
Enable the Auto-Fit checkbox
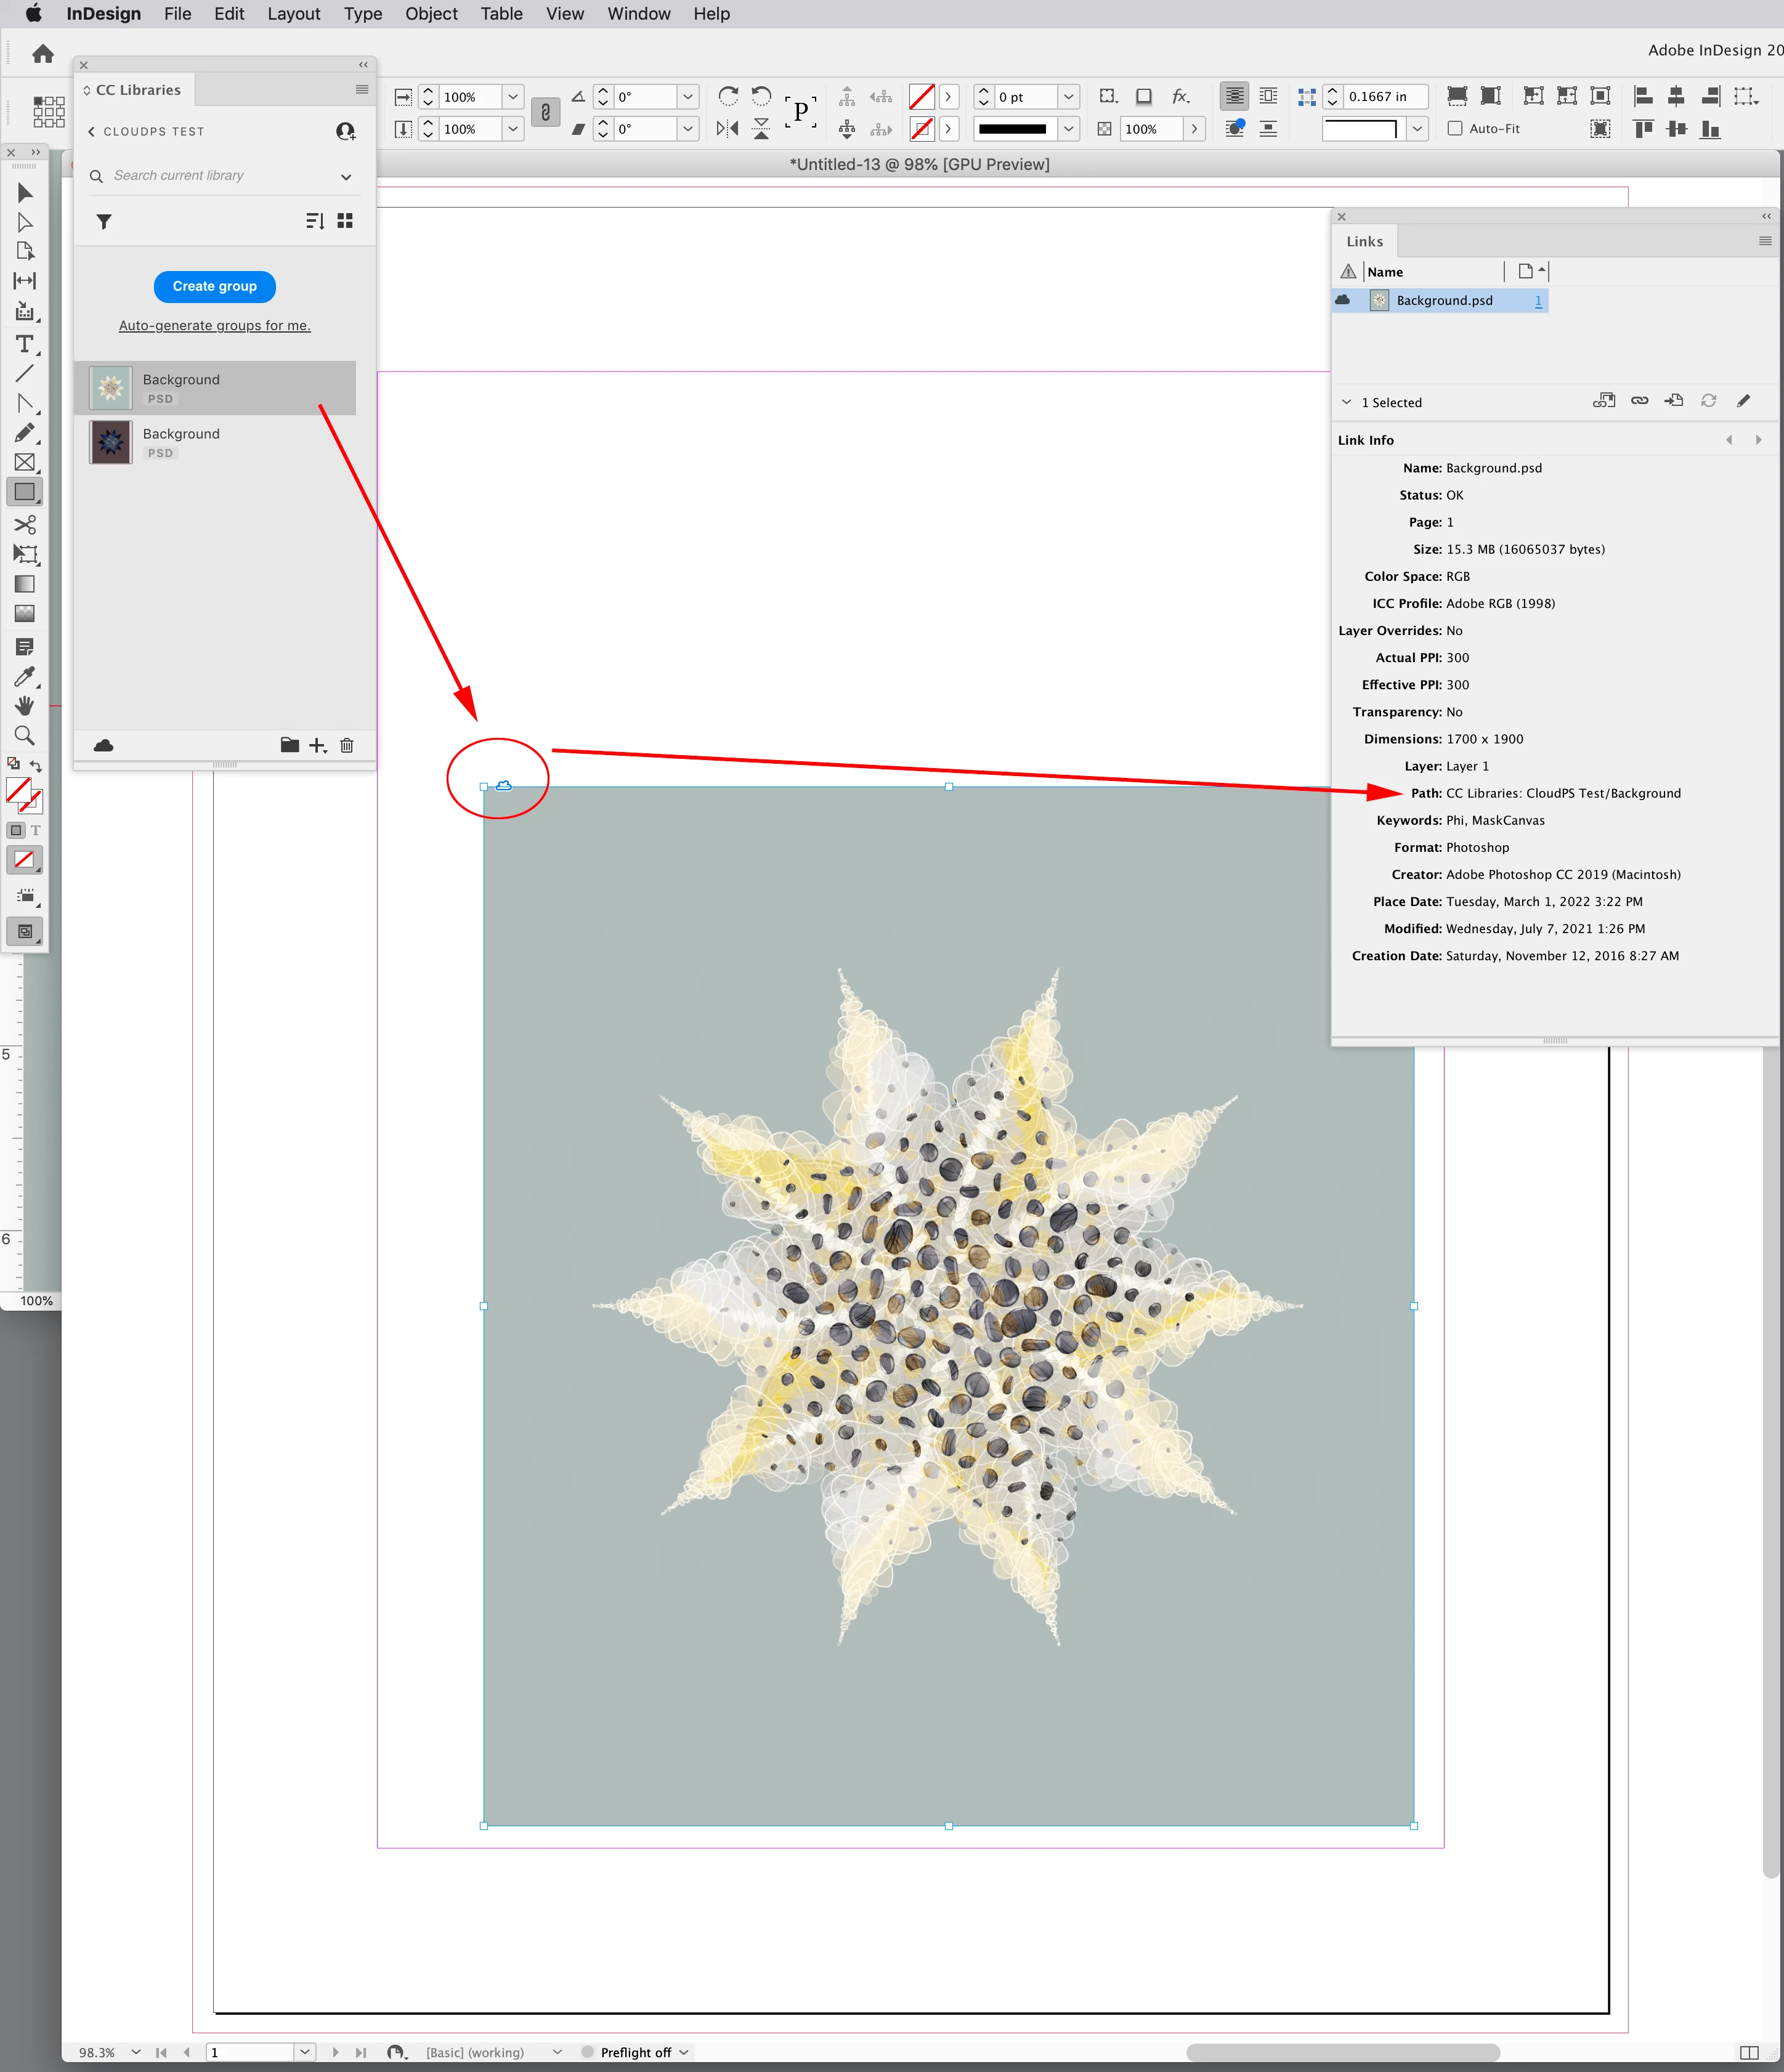tap(1455, 128)
